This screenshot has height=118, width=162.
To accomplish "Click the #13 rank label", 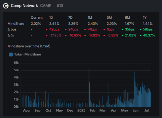I will point(60,5).
